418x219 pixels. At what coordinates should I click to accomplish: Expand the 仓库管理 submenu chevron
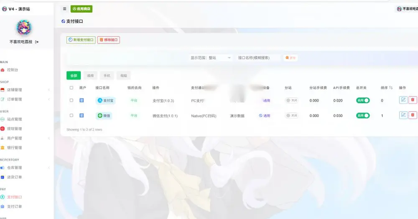(x=49, y=168)
